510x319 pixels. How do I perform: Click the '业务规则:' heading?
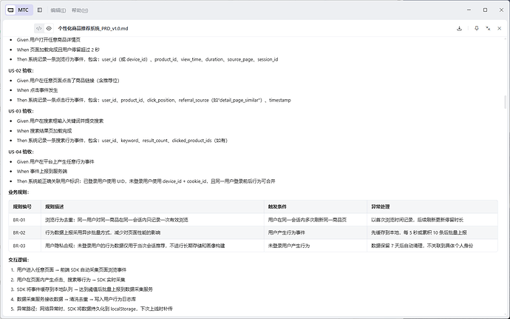tap(19, 192)
